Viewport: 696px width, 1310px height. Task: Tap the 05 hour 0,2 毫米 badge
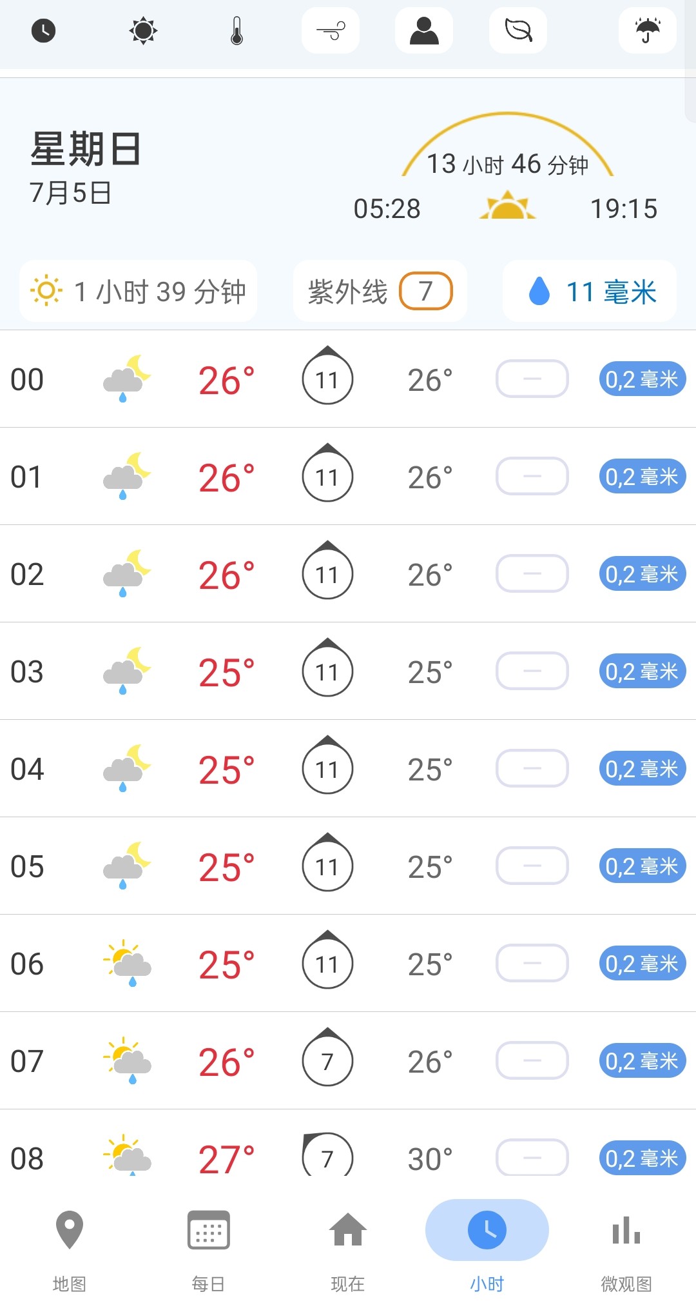(643, 866)
